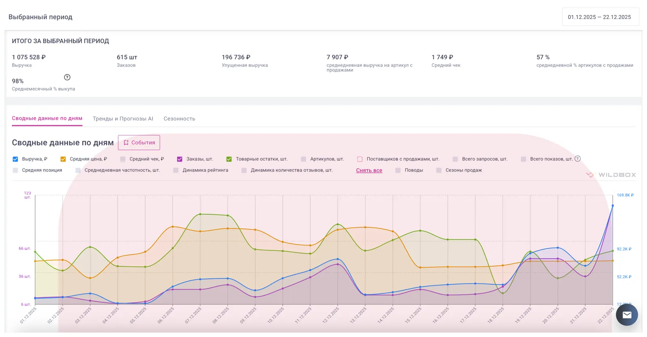Open the Тренды и Прогнозы AI tab
The image size is (647, 337).
point(123,119)
